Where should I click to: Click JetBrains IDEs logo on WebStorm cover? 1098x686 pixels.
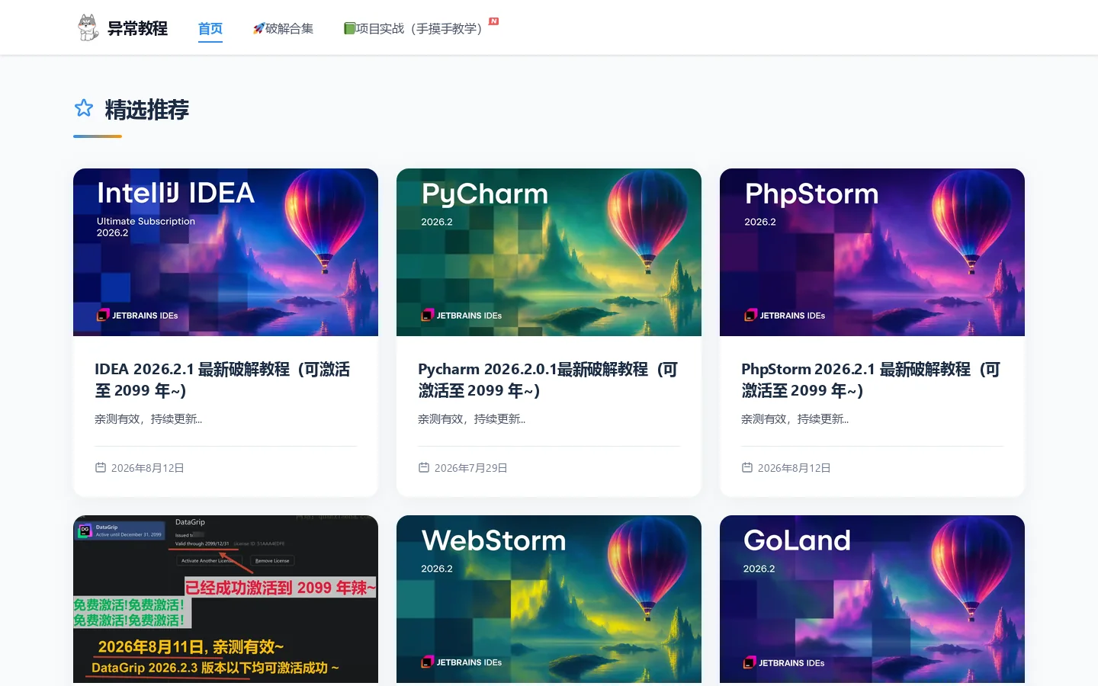[x=461, y=662]
